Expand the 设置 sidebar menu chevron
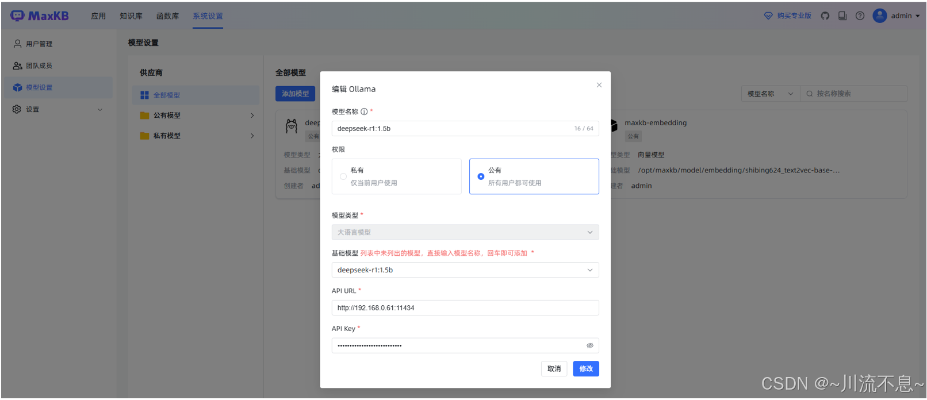 coord(100,109)
